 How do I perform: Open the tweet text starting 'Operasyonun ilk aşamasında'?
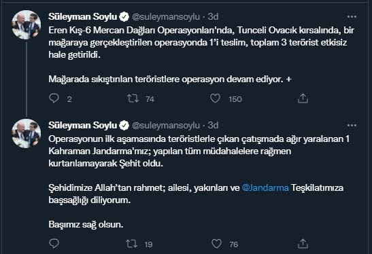[199, 182]
